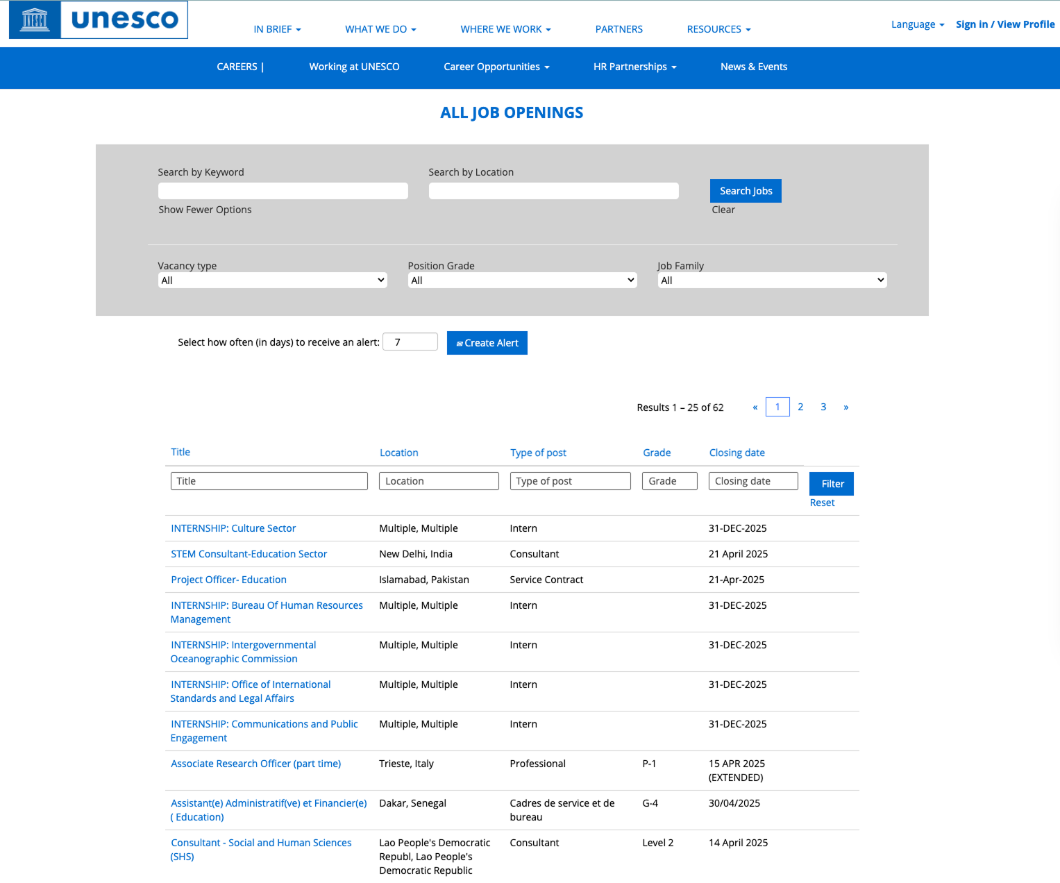
Task: Select current page 1 in pagination
Action: coord(777,407)
